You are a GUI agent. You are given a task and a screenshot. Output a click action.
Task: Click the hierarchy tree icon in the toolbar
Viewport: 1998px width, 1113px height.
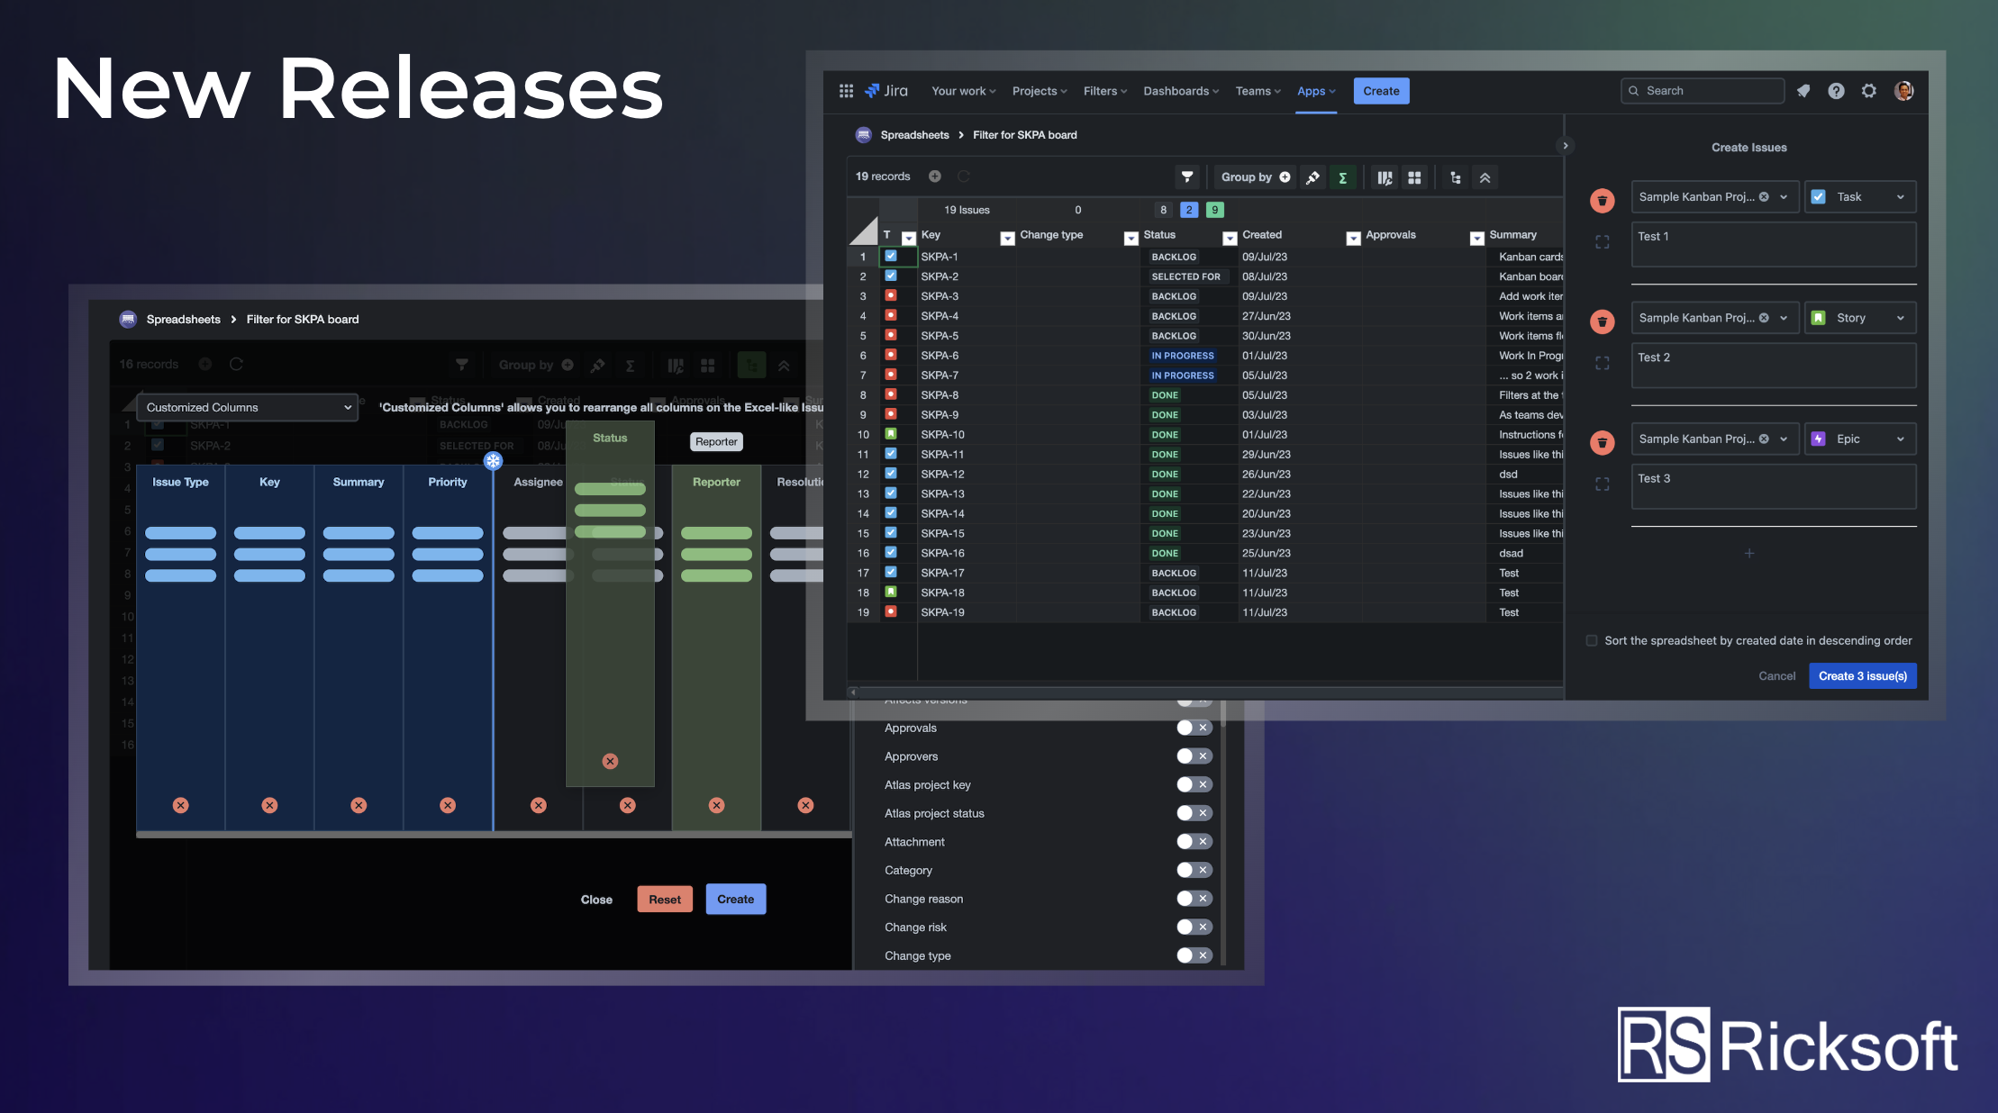pyautogui.click(x=1456, y=177)
